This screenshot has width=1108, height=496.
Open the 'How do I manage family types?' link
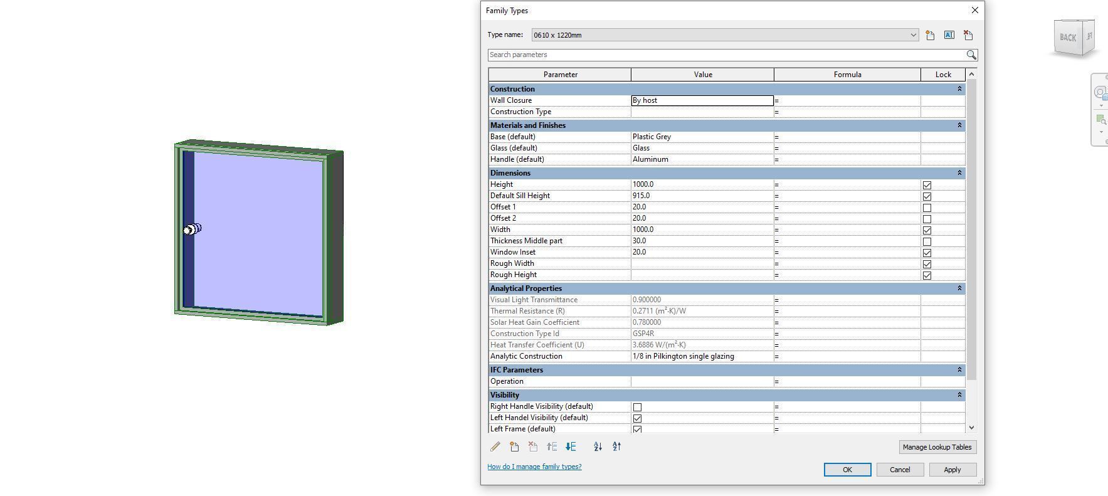[534, 467]
